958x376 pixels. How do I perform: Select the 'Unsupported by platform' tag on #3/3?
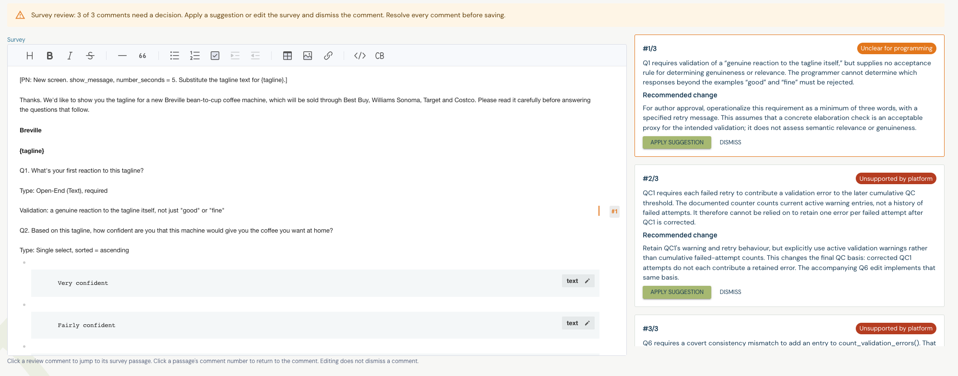pos(896,329)
